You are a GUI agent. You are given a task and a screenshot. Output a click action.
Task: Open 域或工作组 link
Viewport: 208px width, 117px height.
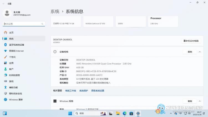click(70, 90)
